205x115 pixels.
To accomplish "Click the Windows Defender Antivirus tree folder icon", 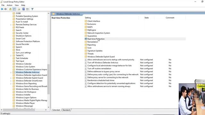I will [x=13, y=72].
